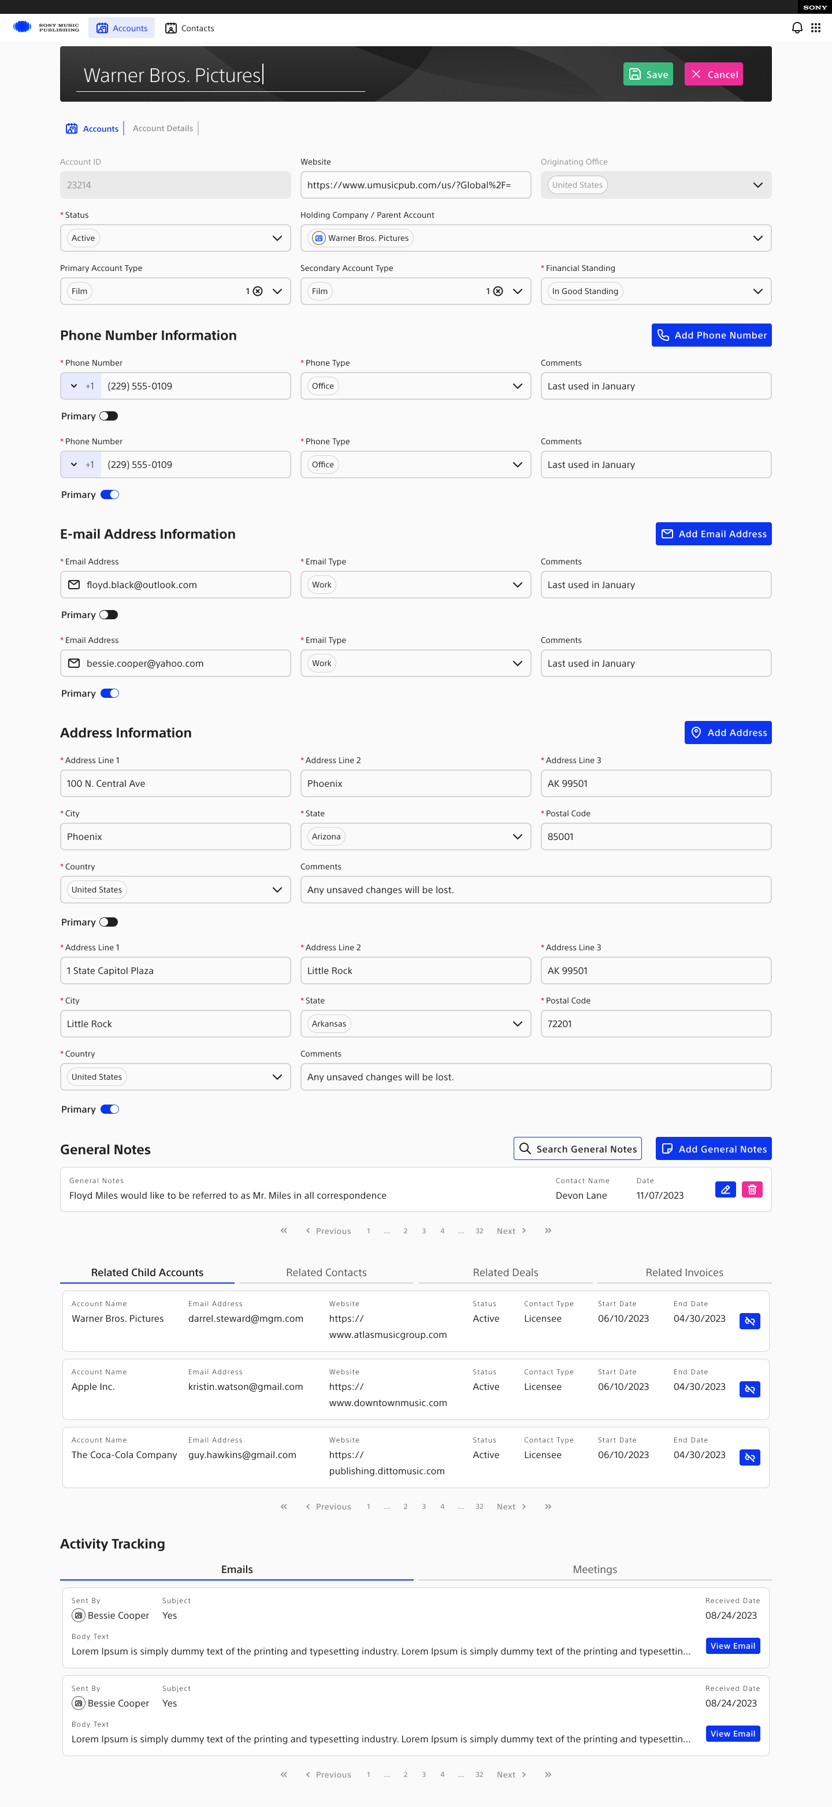The image size is (832, 1807).
Task: Toggle Primary for first phone number
Action: click(x=109, y=416)
